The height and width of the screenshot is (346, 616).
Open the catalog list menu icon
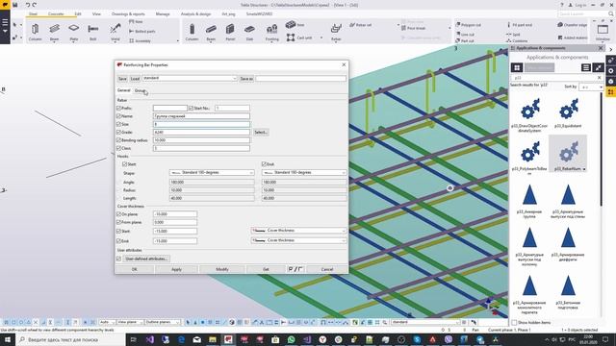[x=586, y=67]
